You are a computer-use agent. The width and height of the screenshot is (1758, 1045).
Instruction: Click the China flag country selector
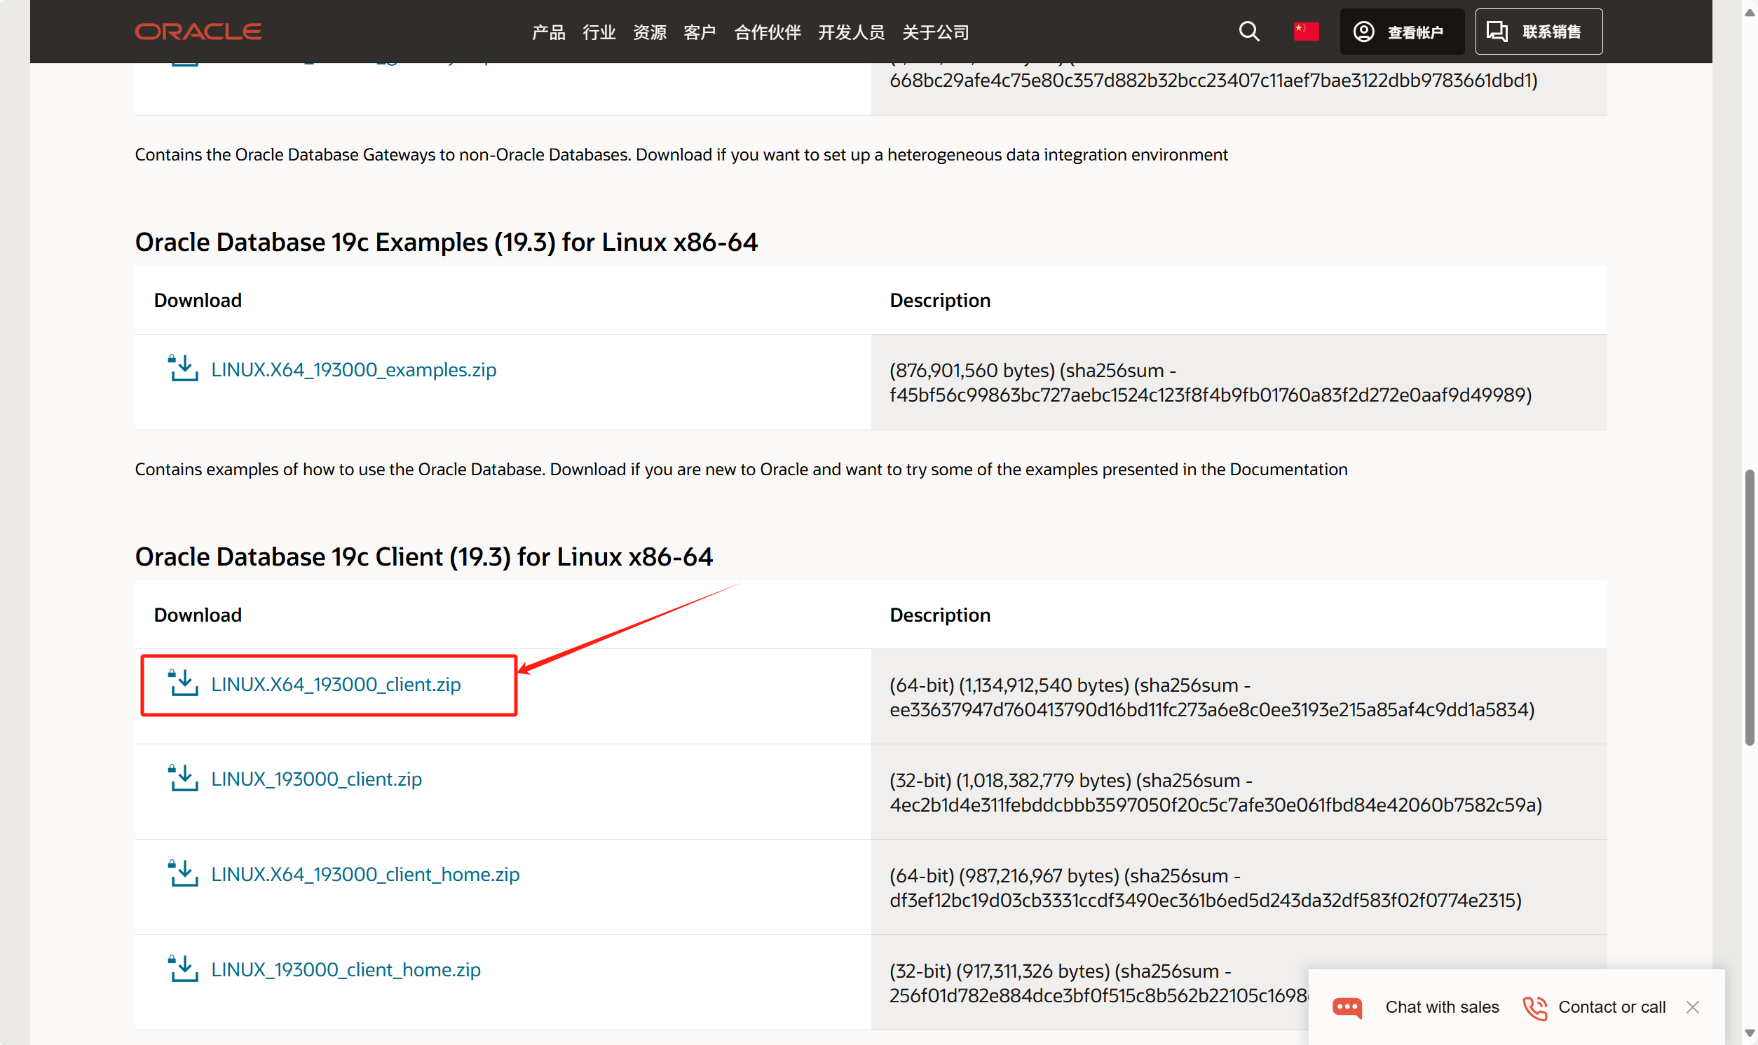(x=1305, y=32)
